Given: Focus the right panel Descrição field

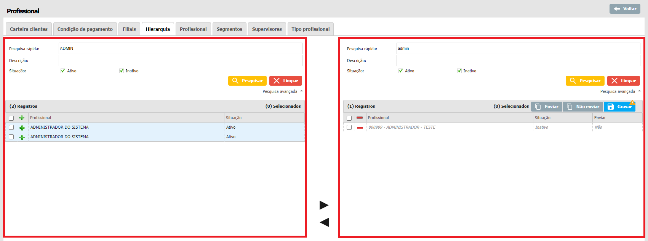Looking at the screenshot, I should click(518, 61).
